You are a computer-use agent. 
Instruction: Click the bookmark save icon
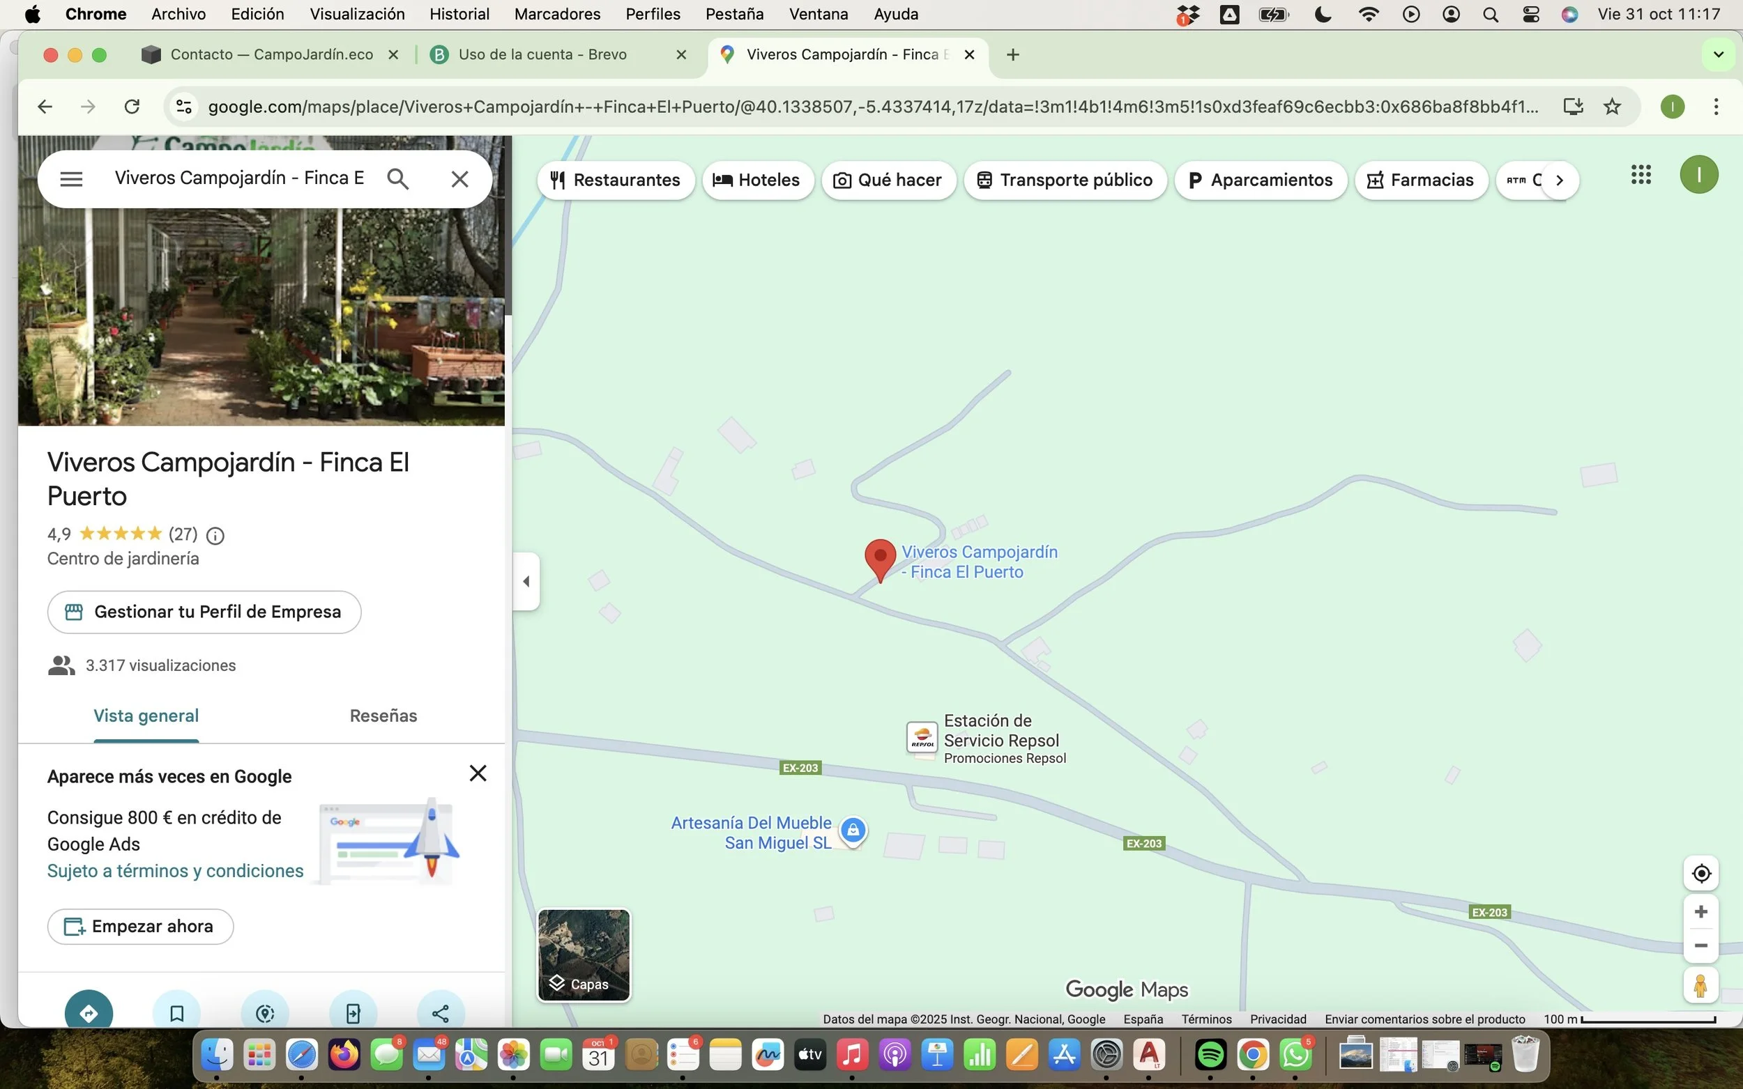coord(176,1012)
